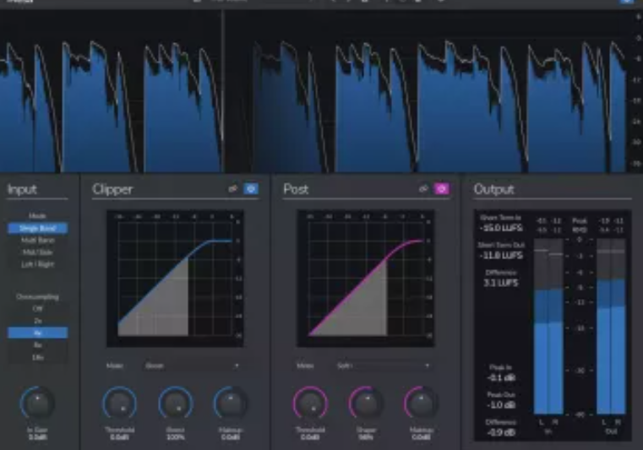Viewport: 643px width, 450px height.
Task: Click the Clipper Threshold knob
Action: (120, 403)
